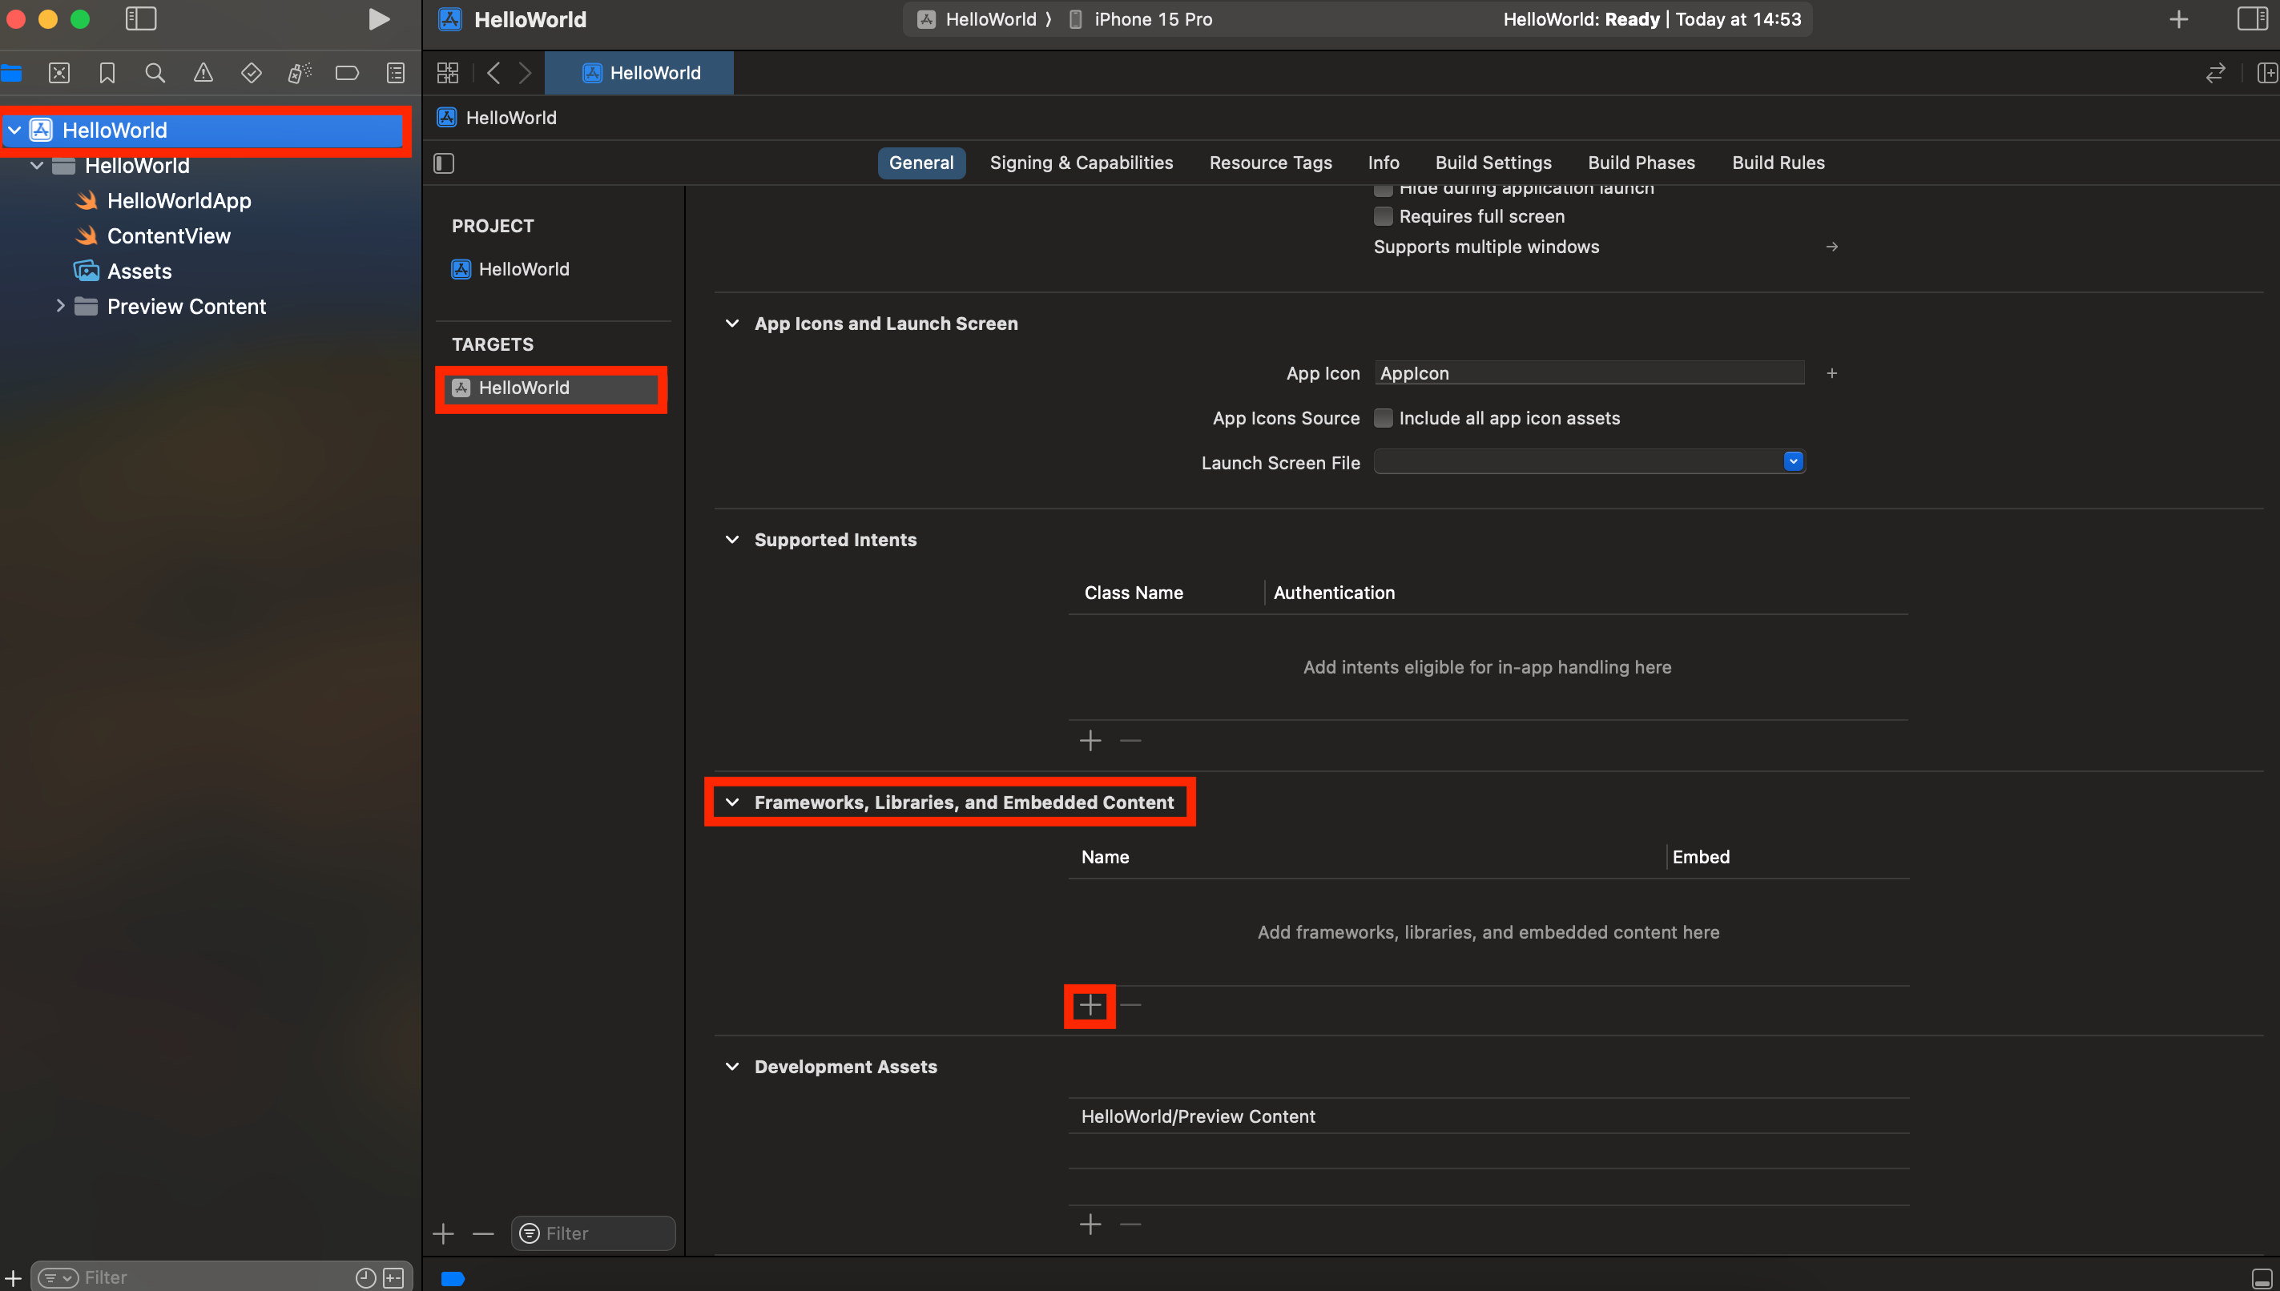Open the Report navigator icon

click(x=396, y=74)
